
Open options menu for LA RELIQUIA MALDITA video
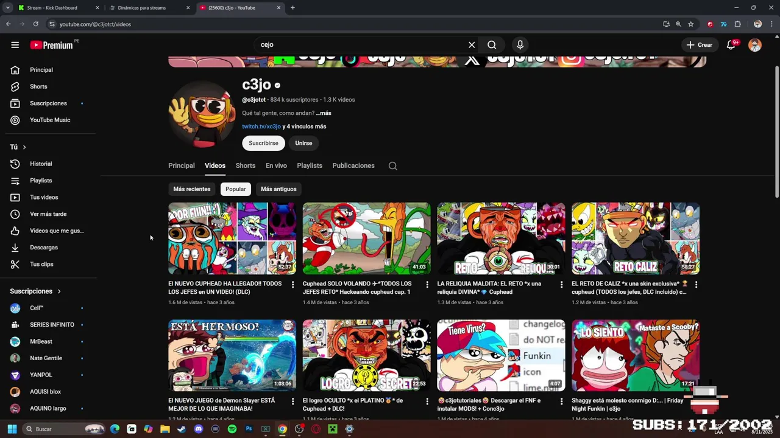561,285
